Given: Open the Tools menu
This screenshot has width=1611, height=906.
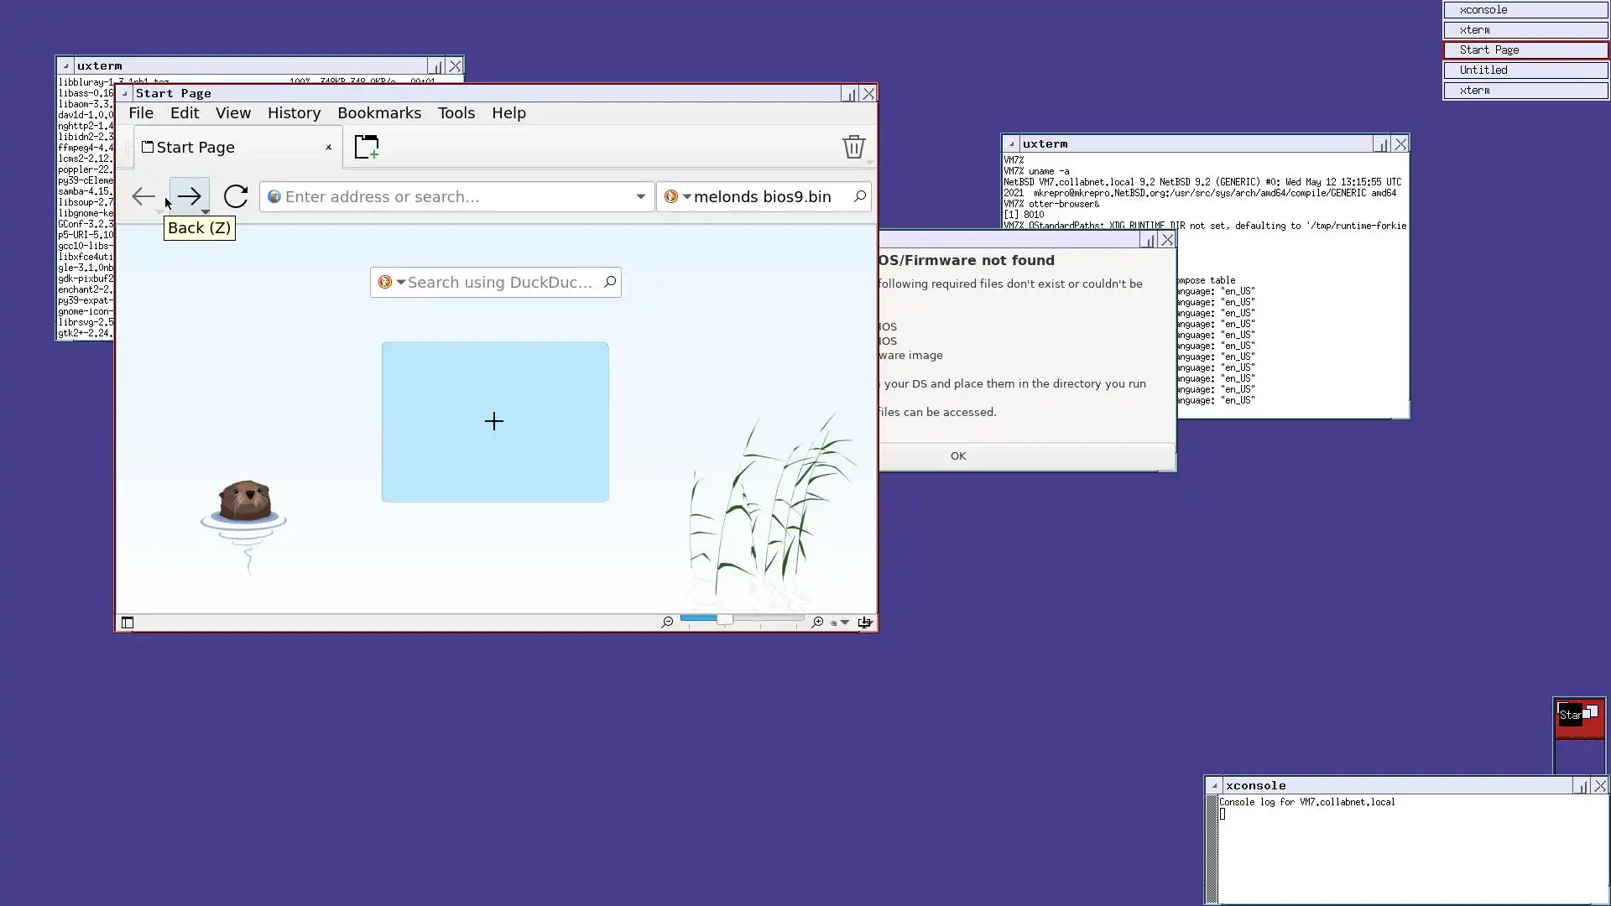Looking at the screenshot, I should click(x=456, y=113).
